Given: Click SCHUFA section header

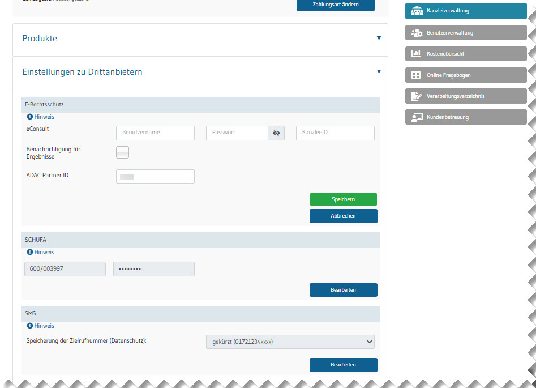Looking at the screenshot, I should point(200,240).
